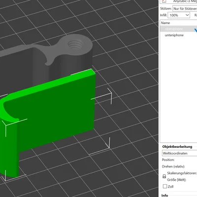
Task: Select the obeniphone object in list
Action: tap(178, 29)
